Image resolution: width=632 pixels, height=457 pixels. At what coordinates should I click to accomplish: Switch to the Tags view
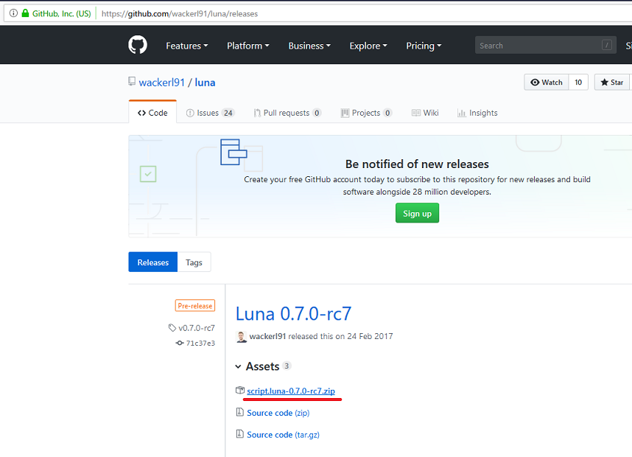(194, 262)
